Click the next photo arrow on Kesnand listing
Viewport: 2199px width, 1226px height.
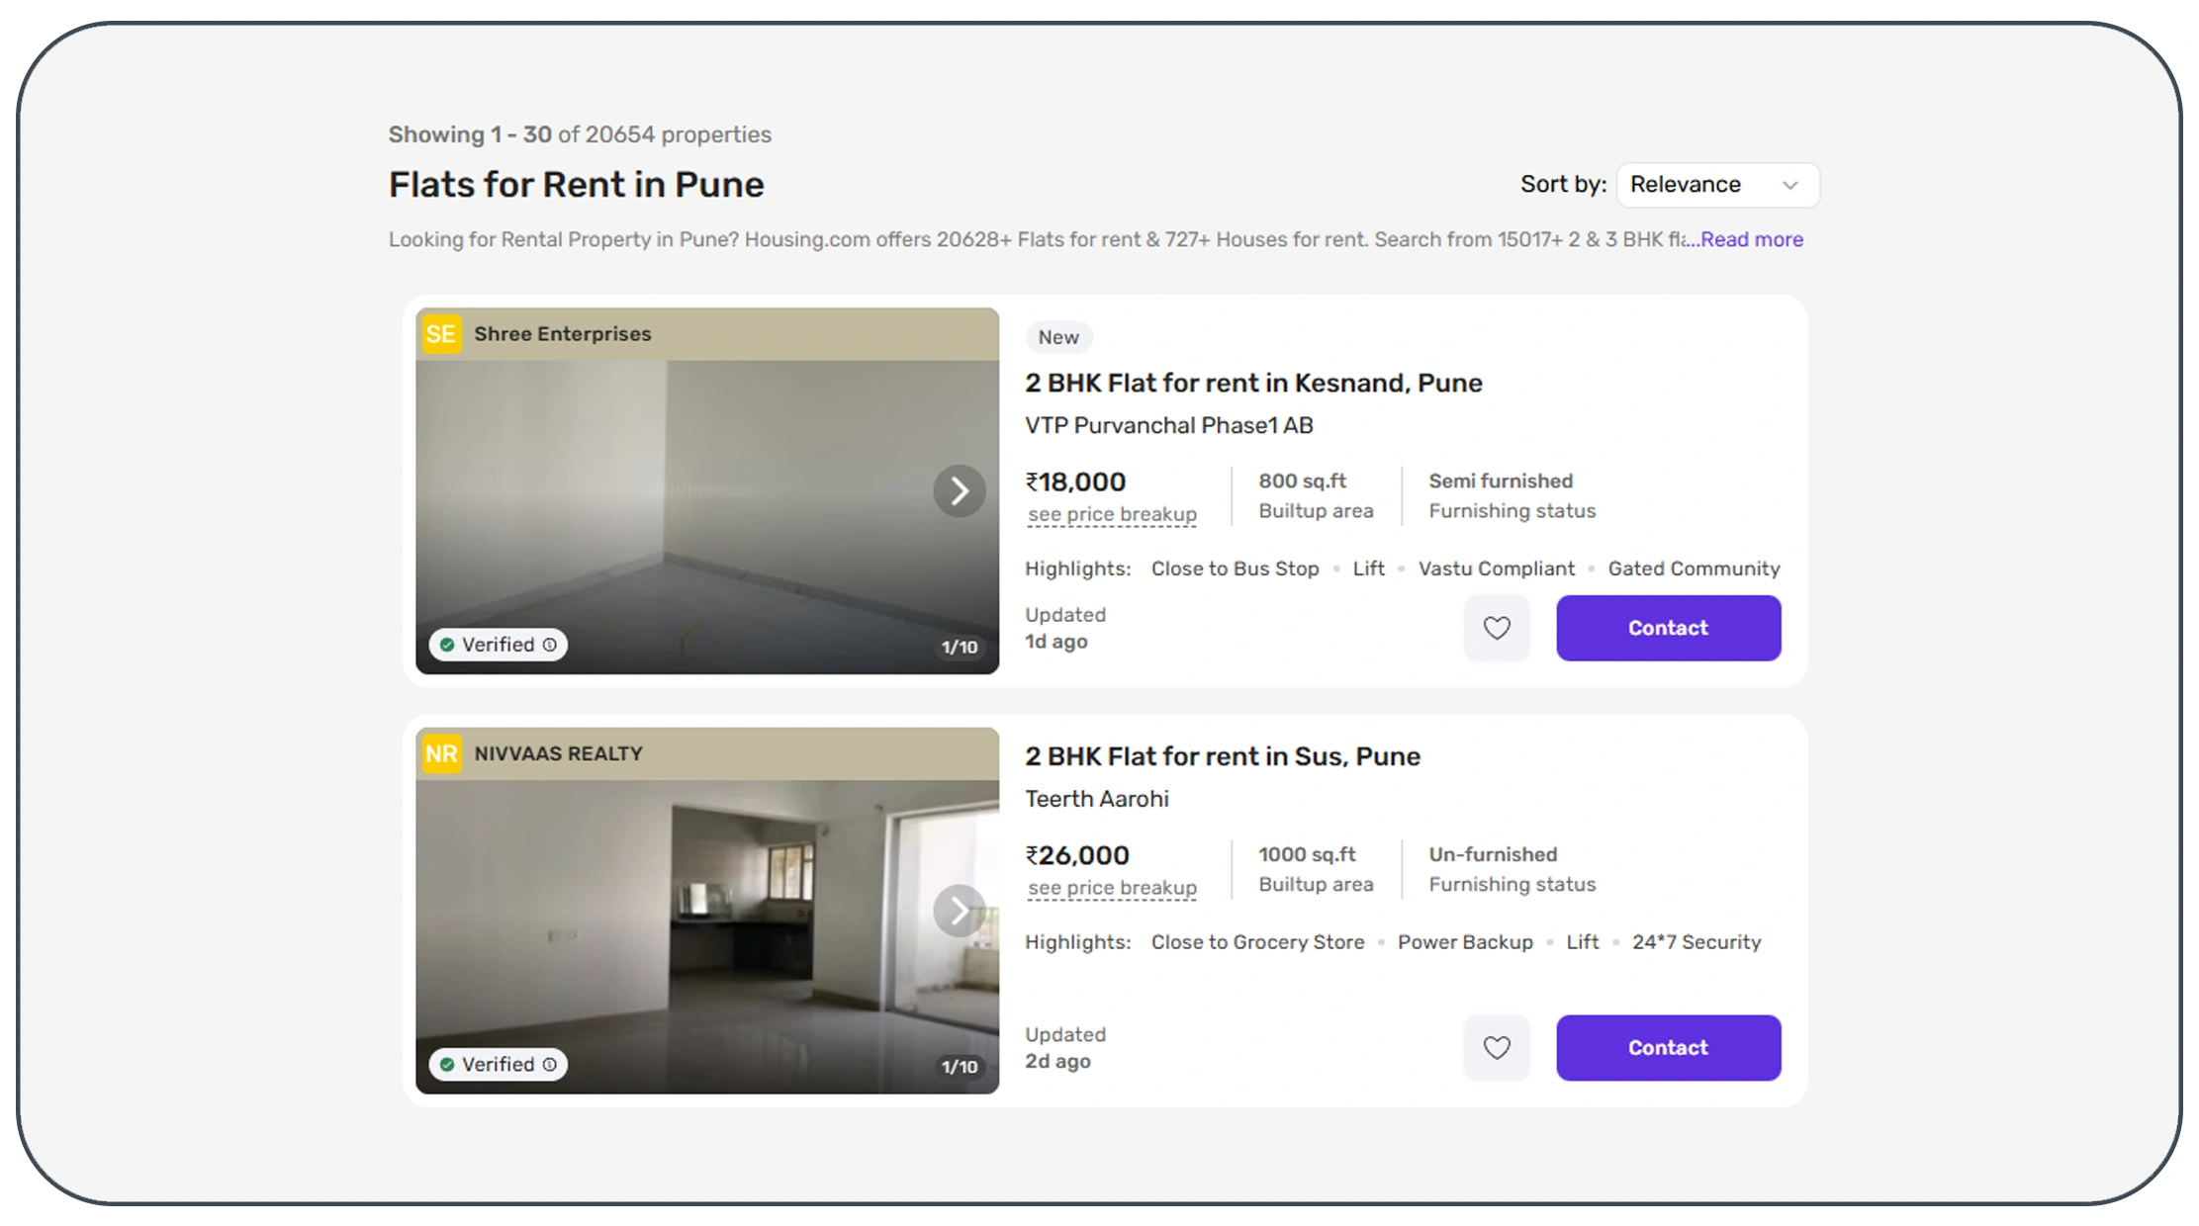tap(958, 490)
